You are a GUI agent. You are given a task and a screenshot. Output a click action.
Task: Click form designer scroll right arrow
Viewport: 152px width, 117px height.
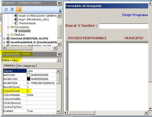[x=146, y=113]
